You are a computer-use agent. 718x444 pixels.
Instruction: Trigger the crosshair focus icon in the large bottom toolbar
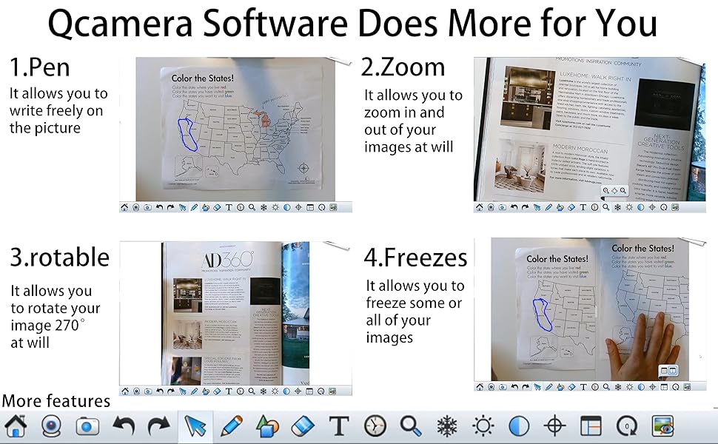554,426
